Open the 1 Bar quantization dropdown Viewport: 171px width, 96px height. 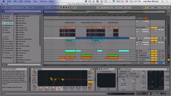coord(31,7)
